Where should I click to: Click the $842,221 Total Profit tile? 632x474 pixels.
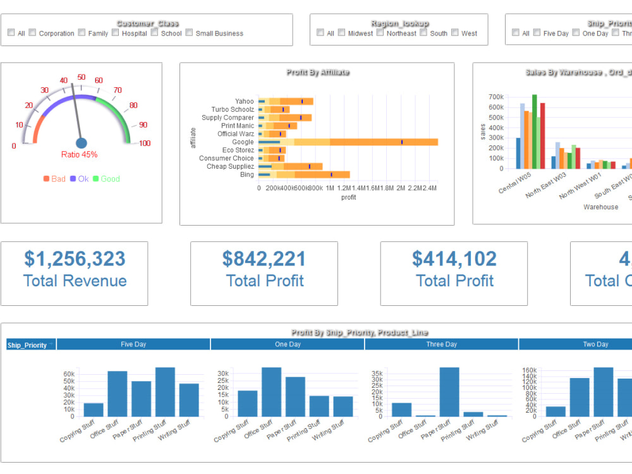tap(264, 273)
